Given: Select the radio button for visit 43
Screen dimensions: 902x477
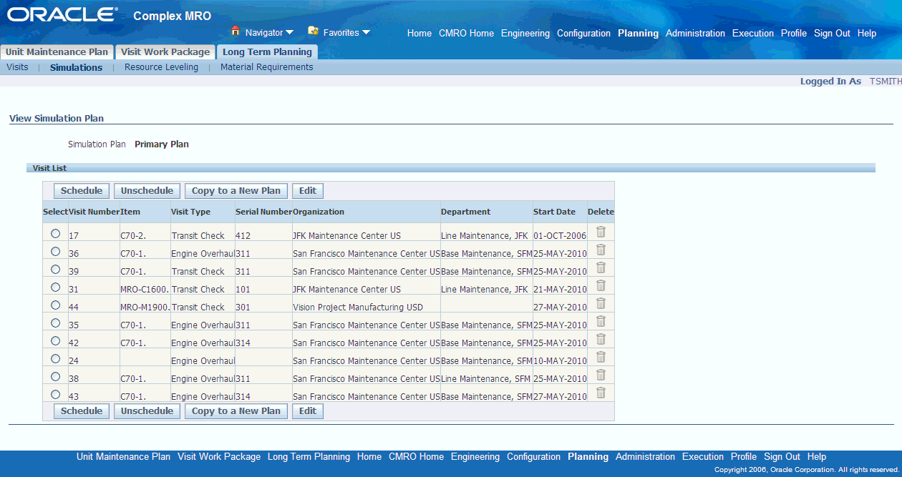Looking at the screenshot, I should pyautogui.click(x=55, y=395).
